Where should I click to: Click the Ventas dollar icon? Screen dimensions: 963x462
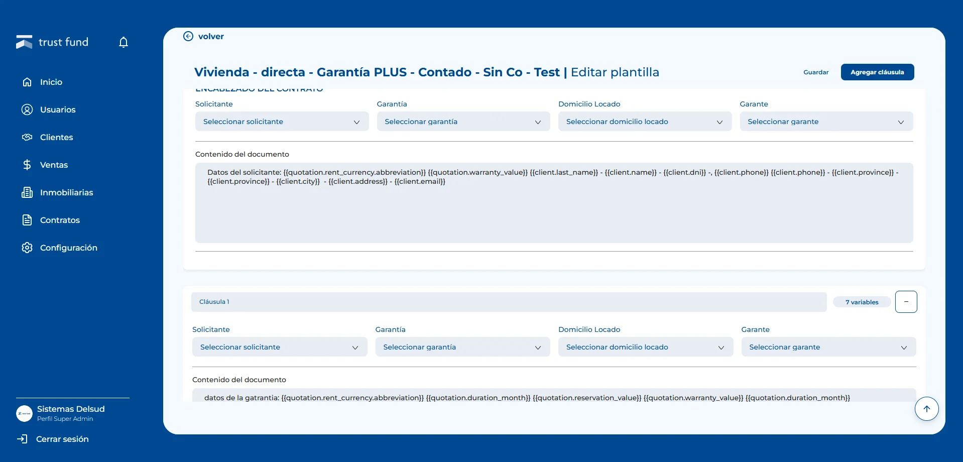pos(27,165)
